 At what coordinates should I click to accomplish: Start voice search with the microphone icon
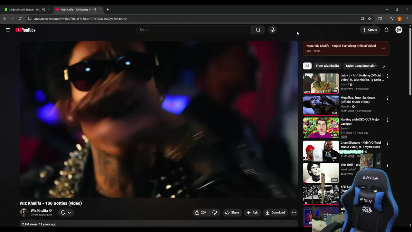273,30
